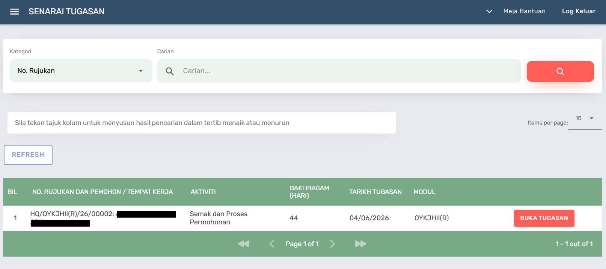The image size is (606, 269).
Task: Click the REFRESH button
Action: [x=28, y=155]
